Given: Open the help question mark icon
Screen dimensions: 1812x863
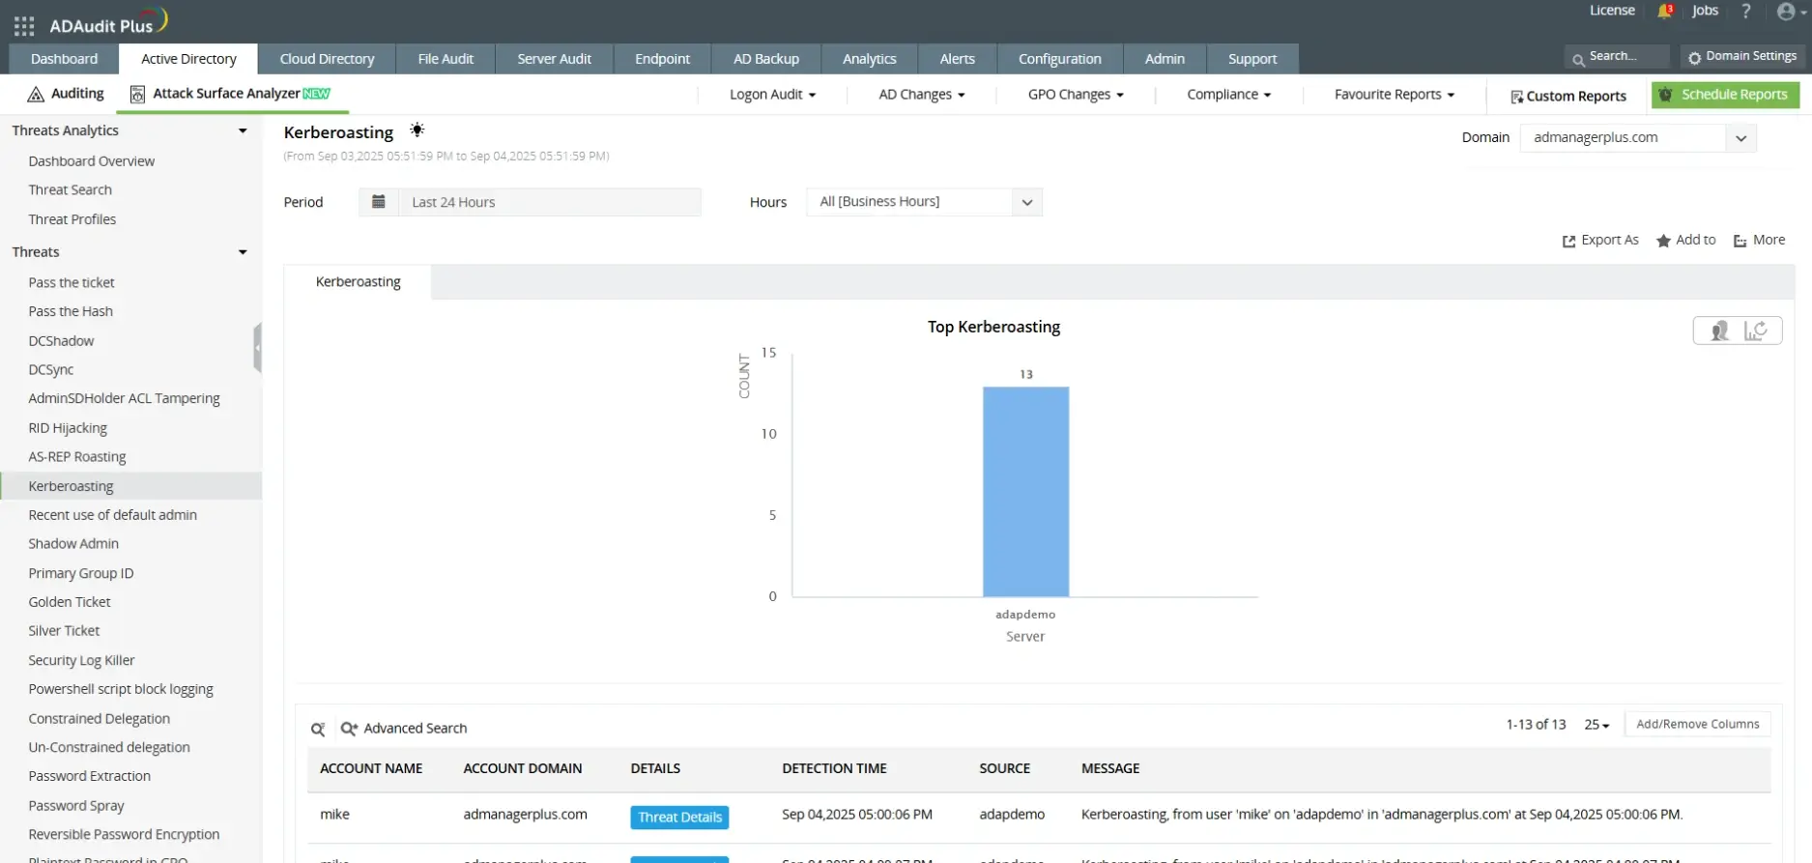Looking at the screenshot, I should coord(1746,12).
